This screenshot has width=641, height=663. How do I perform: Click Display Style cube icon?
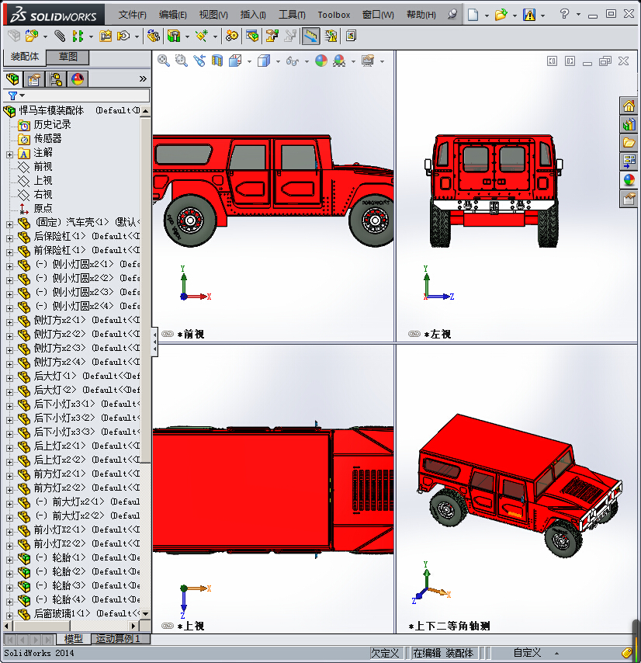264,61
